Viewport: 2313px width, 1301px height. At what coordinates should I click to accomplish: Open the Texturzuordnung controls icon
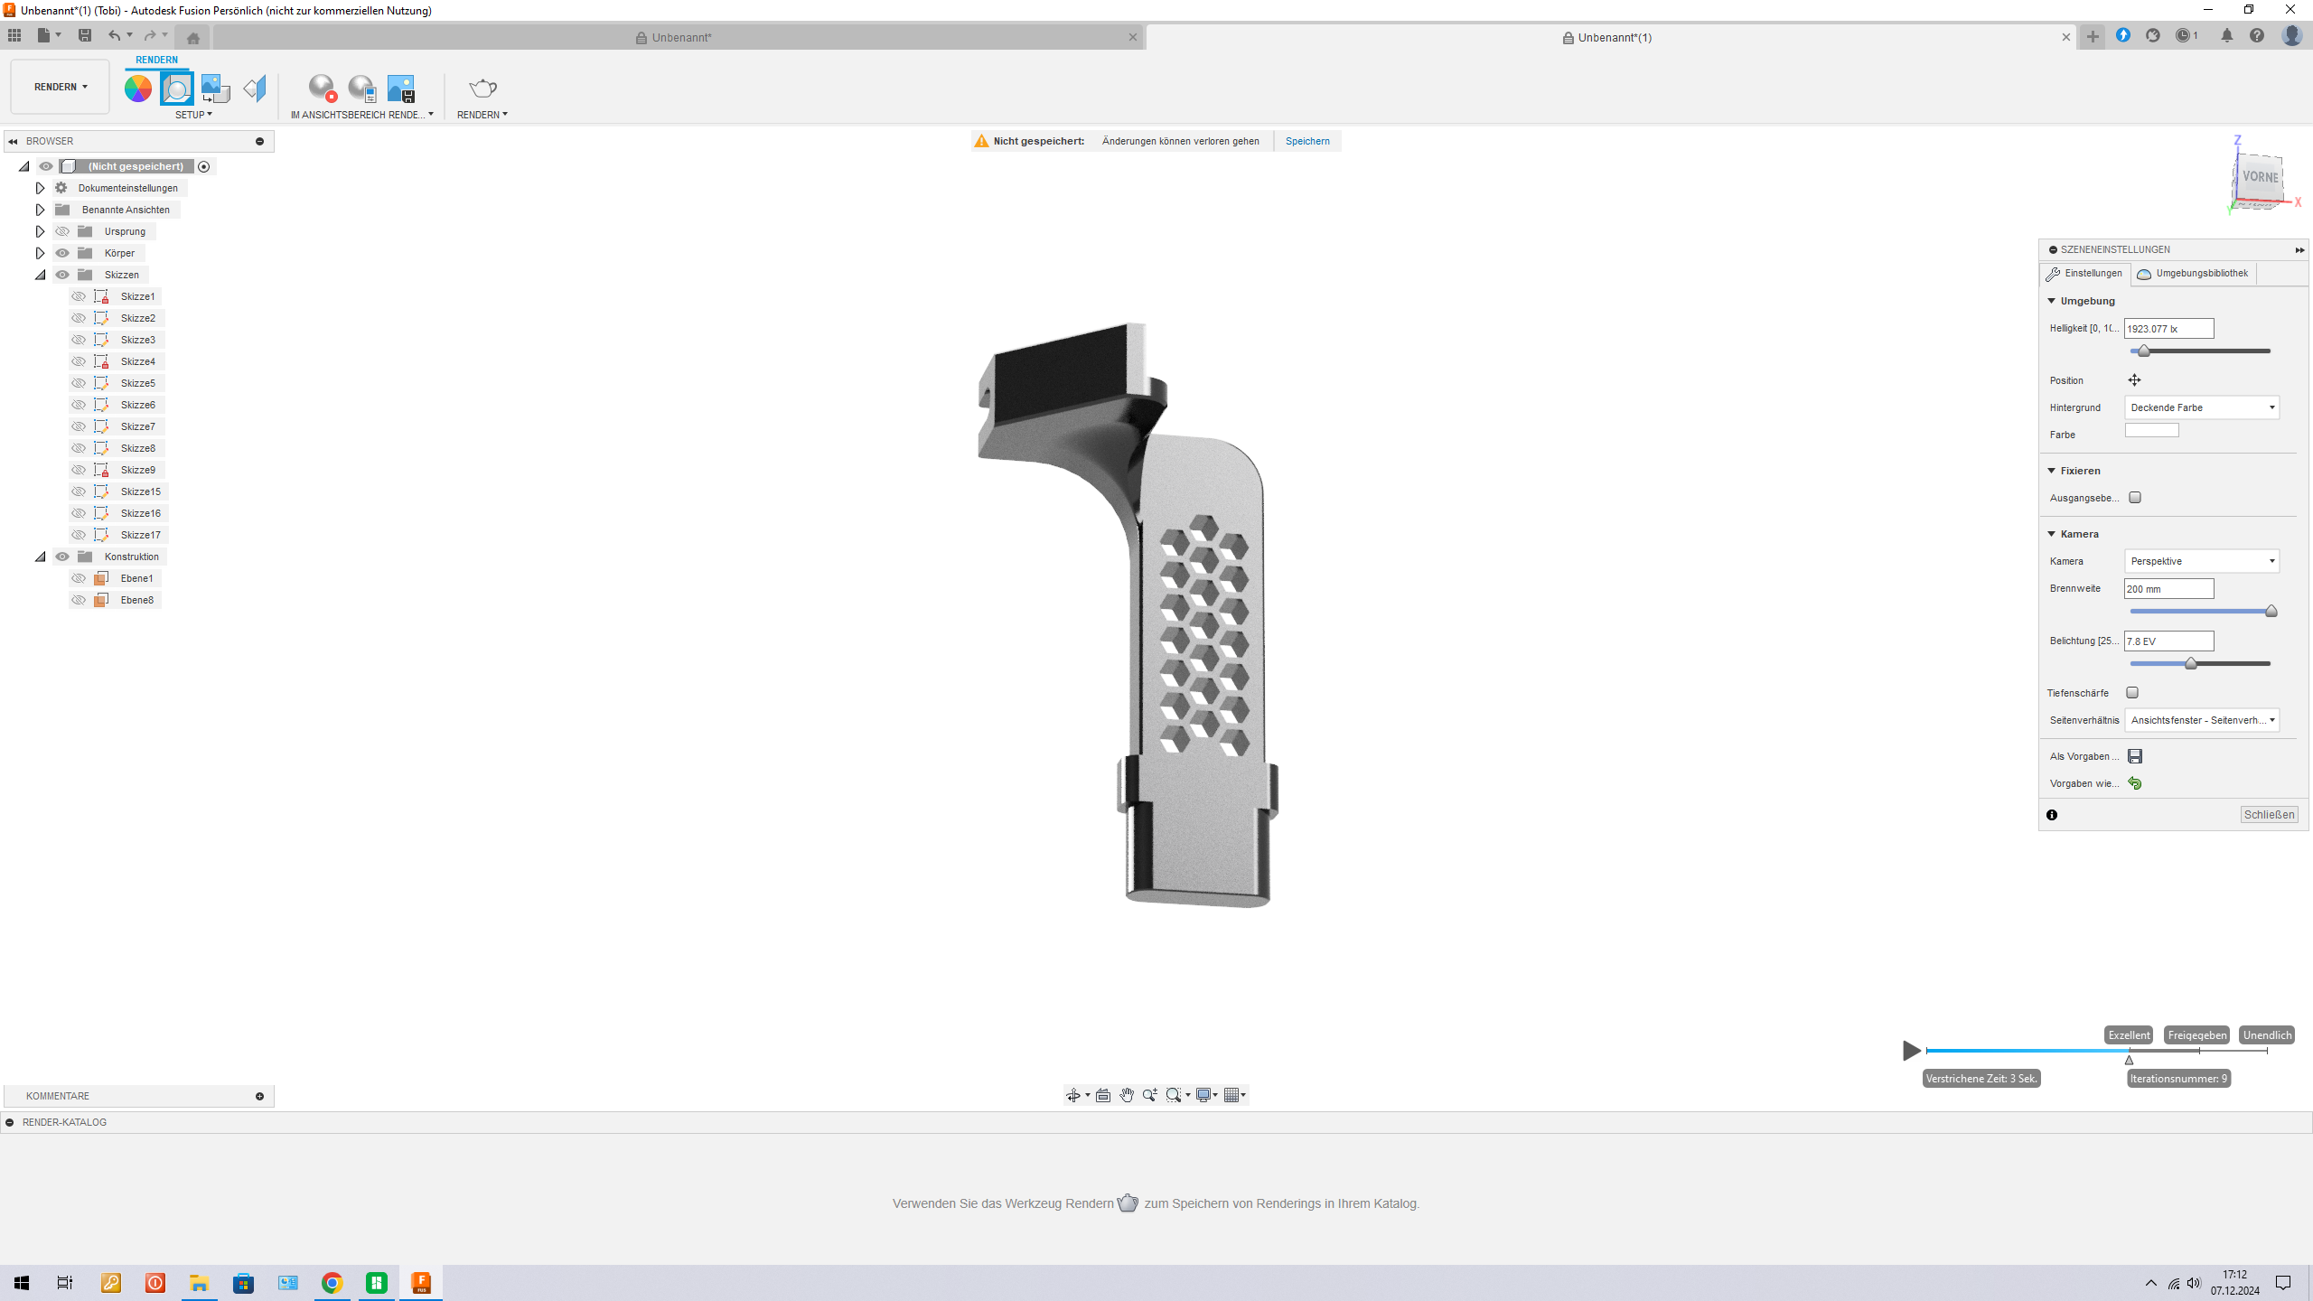pos(214,87)
